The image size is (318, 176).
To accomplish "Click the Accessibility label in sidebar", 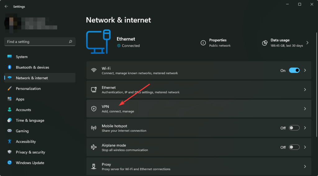I will (26, 141).
